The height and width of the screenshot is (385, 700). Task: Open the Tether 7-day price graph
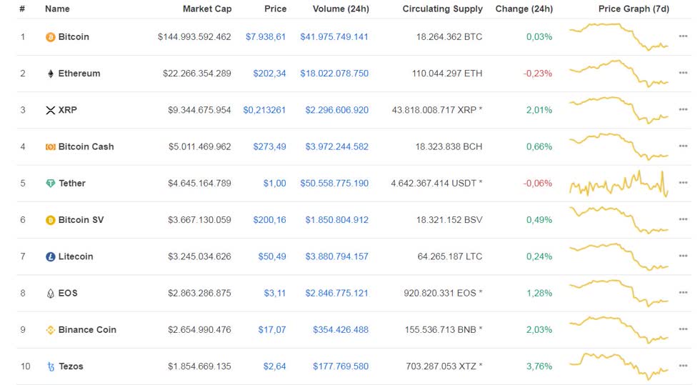pyautogui.click(x=619, y=183)
